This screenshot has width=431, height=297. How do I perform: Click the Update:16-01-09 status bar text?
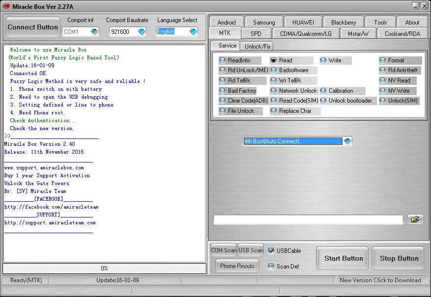pos(117,280)
